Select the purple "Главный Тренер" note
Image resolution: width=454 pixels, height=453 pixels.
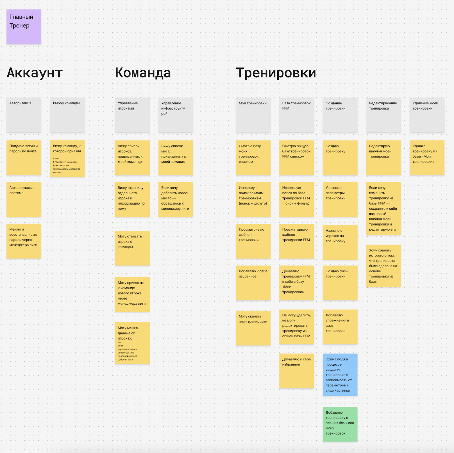[x=24, y=27]
